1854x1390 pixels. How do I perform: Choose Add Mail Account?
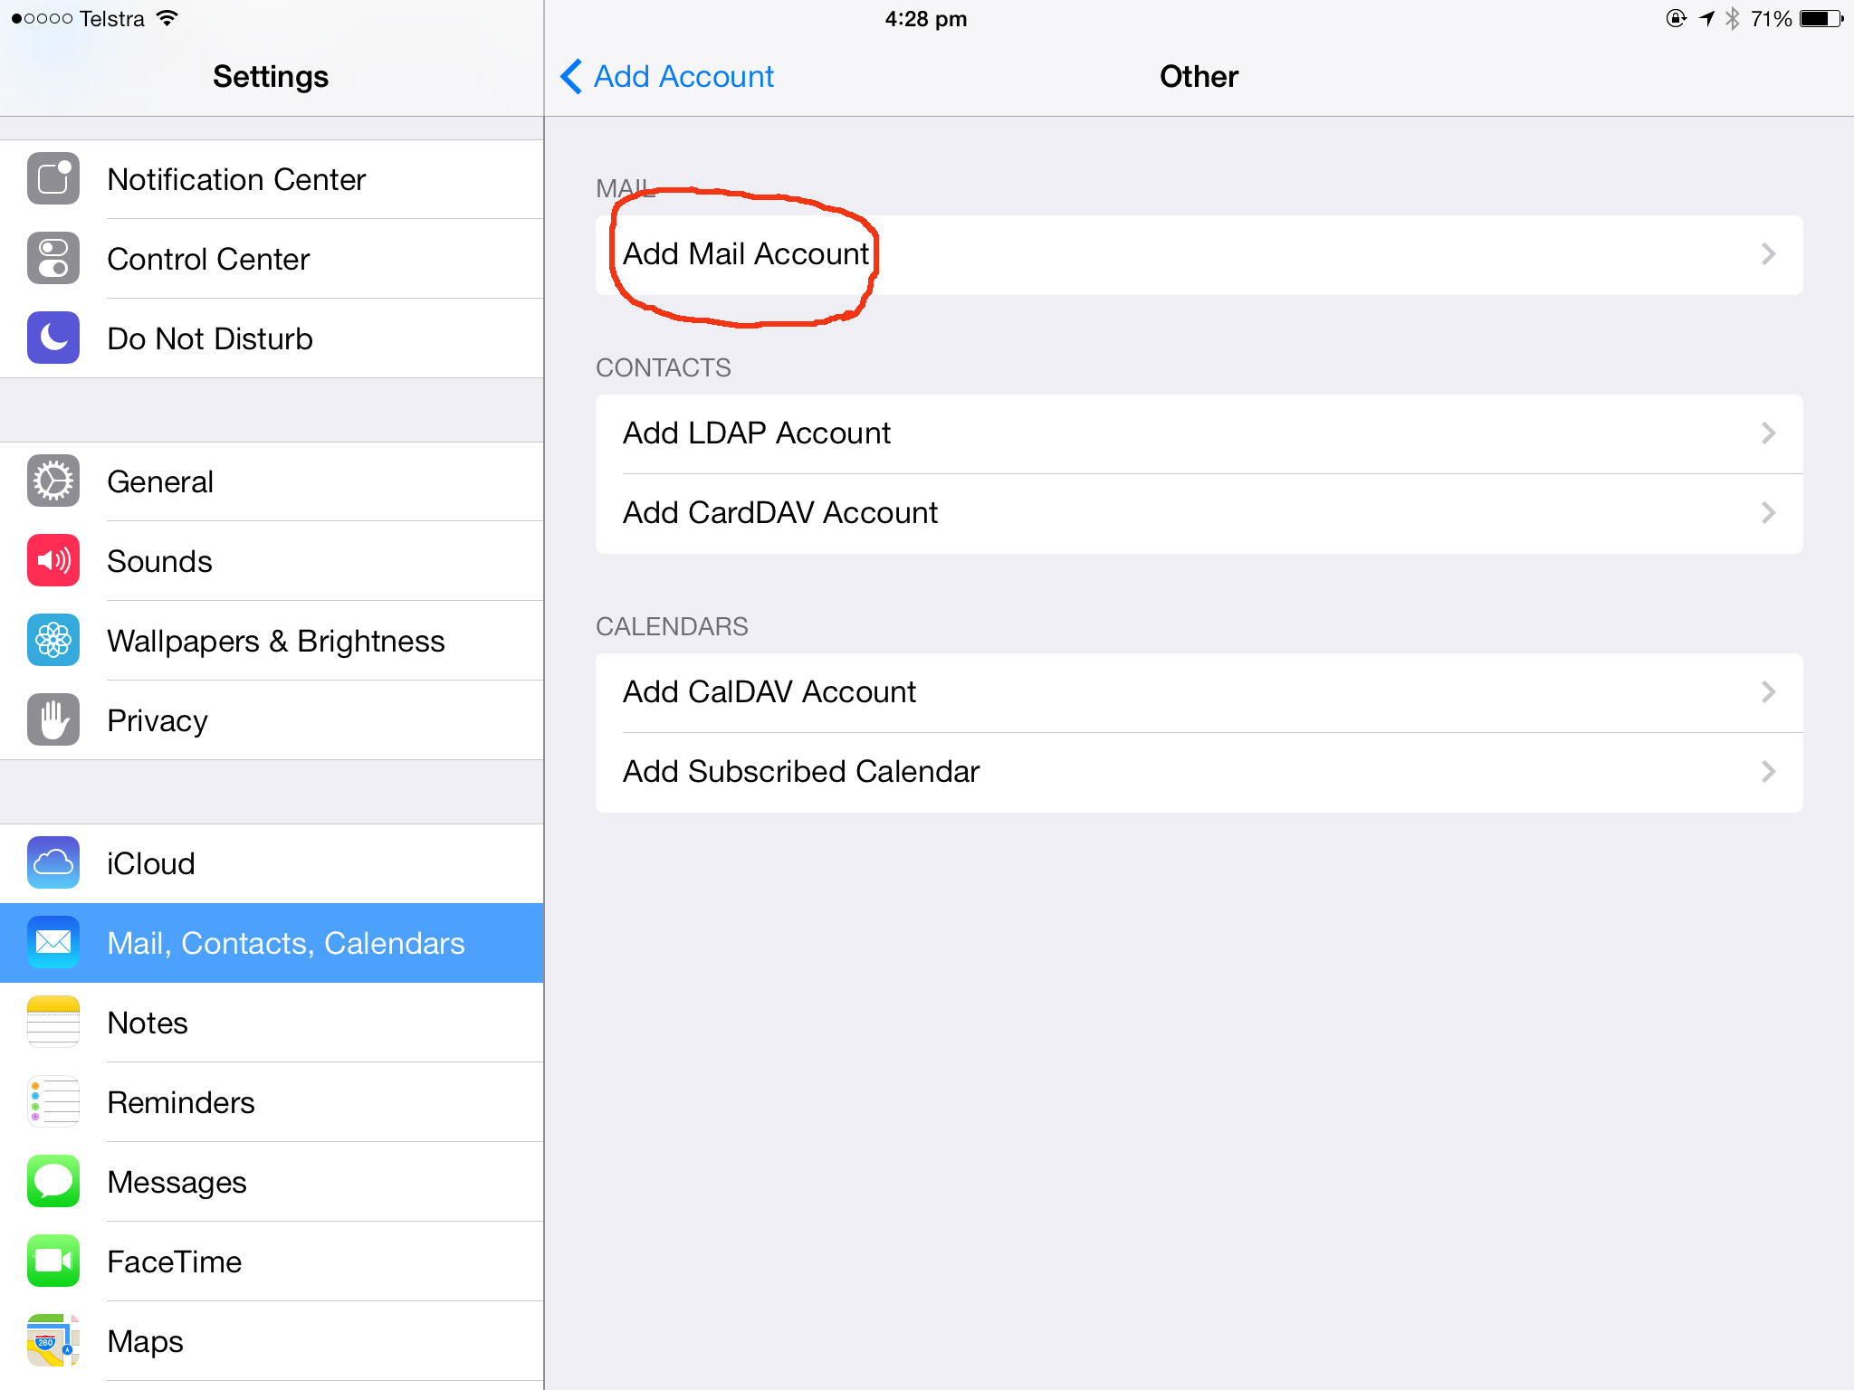point(1199,254)
